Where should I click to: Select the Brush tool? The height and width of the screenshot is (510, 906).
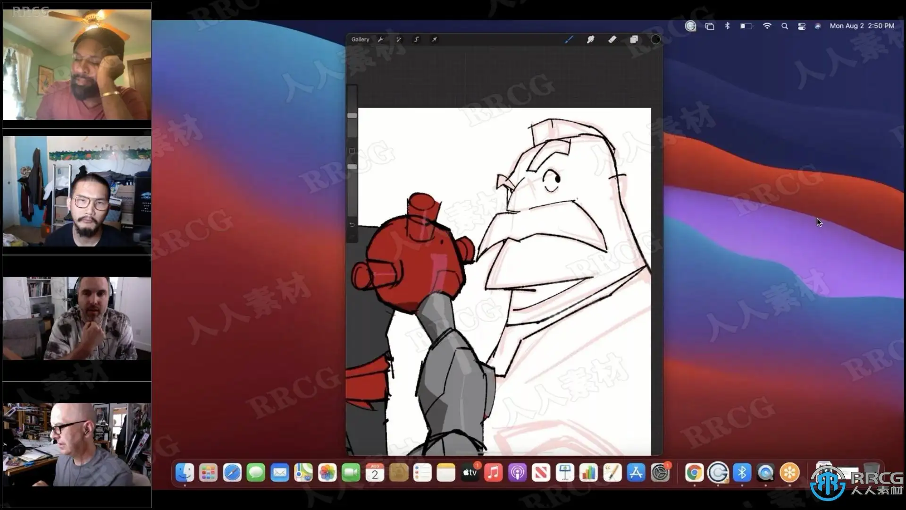[569, 40]
